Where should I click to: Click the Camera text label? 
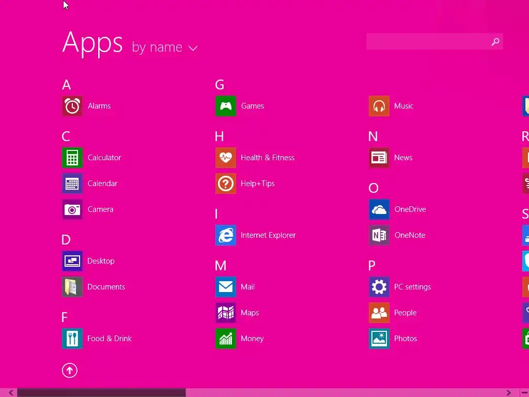tap(101, 209)
